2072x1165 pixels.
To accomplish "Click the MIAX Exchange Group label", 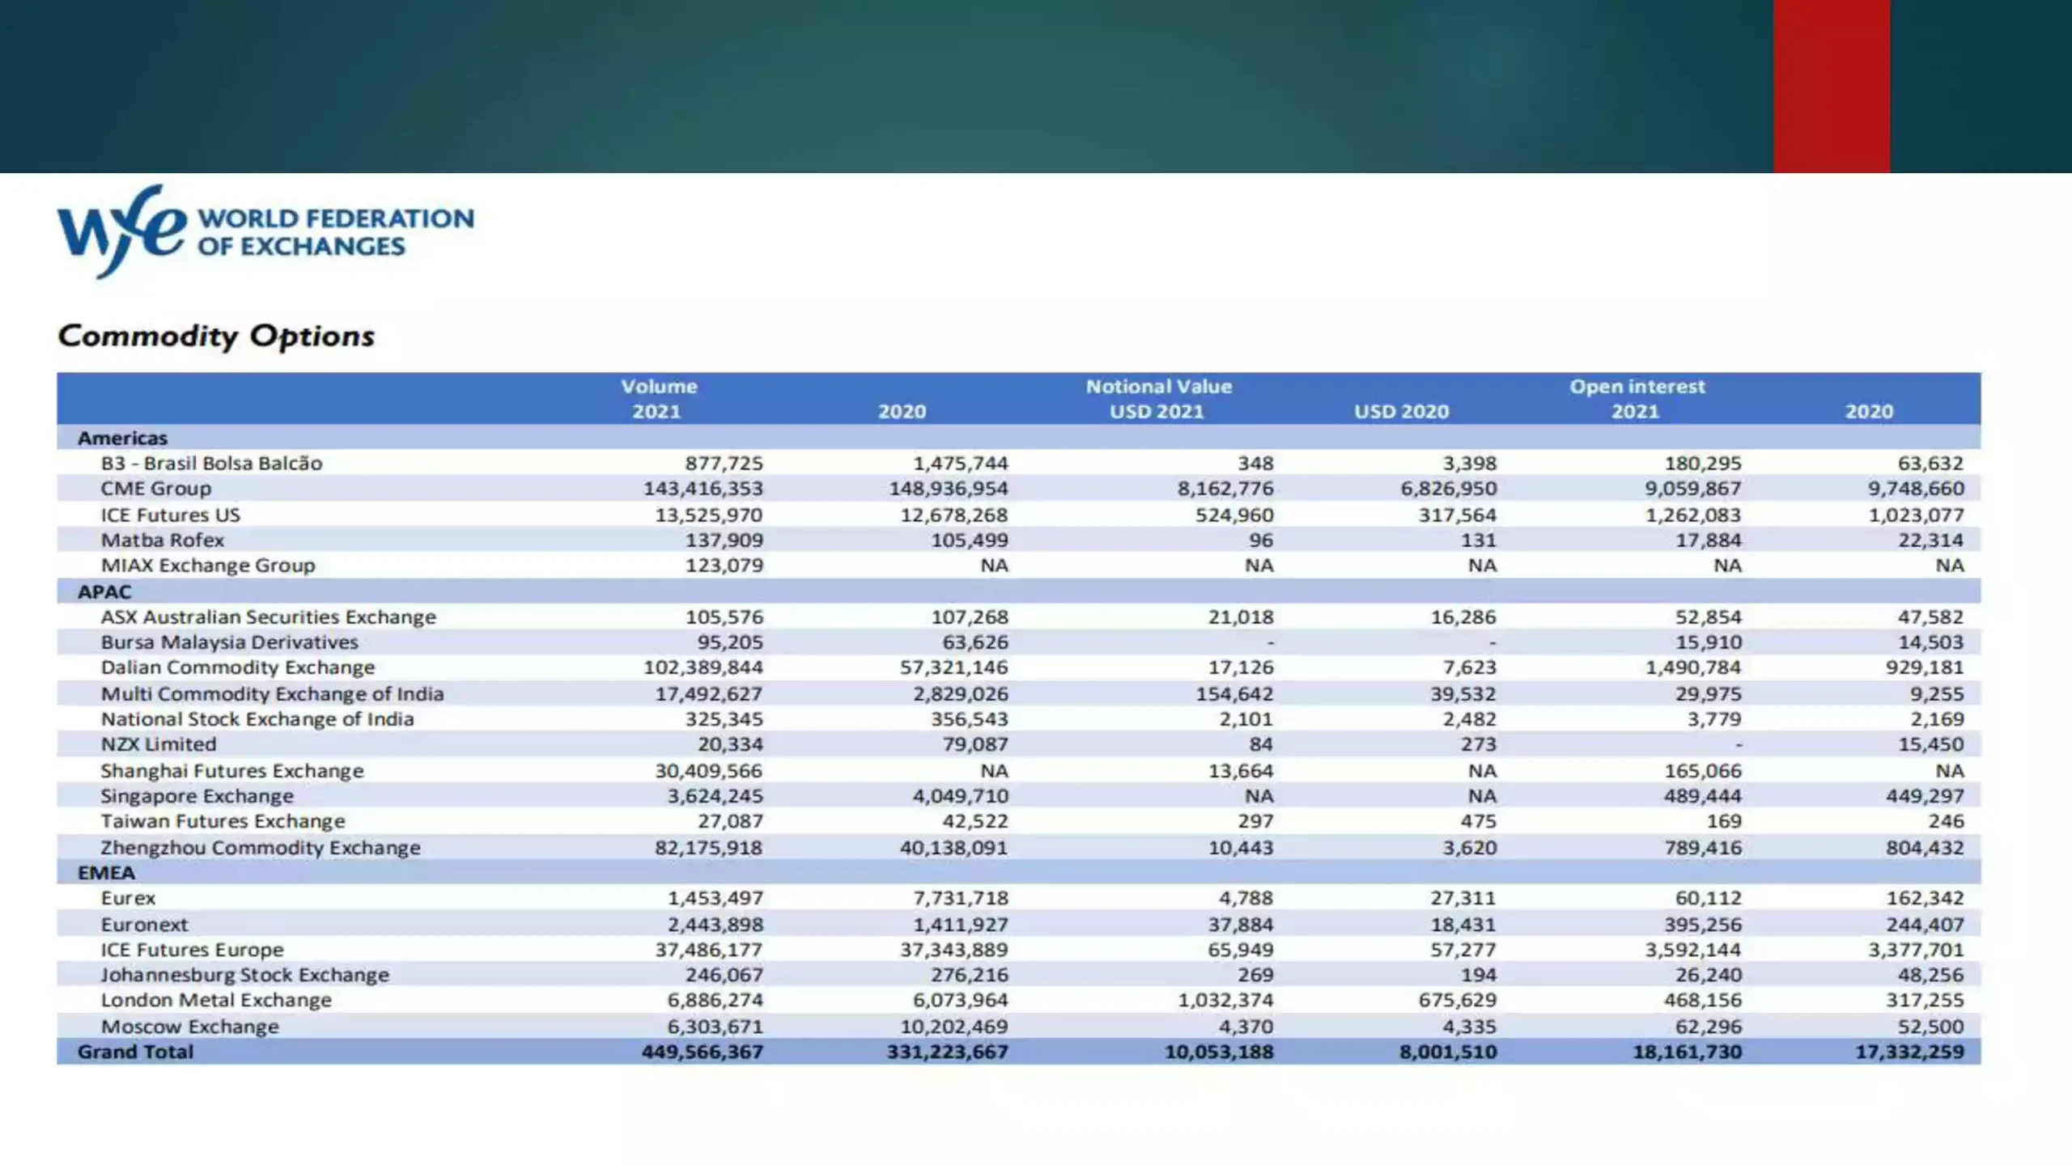I will coord(207,566).
